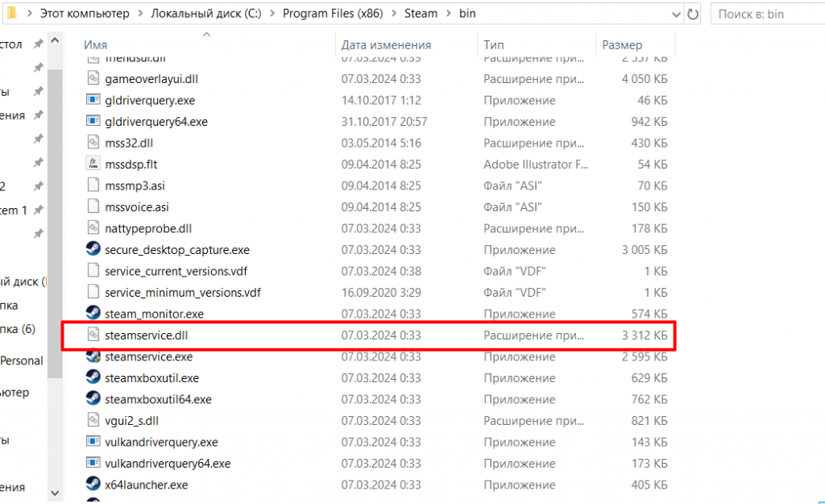Click the file name mssdsp.flt

(131, 165)
